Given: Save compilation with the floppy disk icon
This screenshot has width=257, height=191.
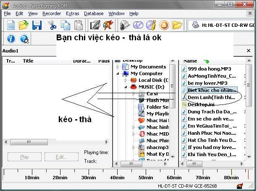Looking at the screenshot, I should pos(37,25).
